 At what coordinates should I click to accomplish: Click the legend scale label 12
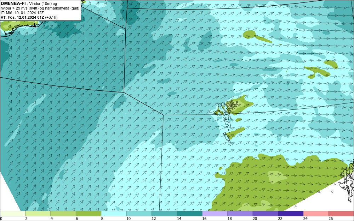click(x=154, y=219)
